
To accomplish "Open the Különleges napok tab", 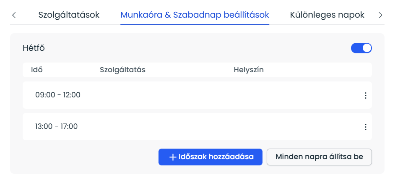I will pos(327,15).
